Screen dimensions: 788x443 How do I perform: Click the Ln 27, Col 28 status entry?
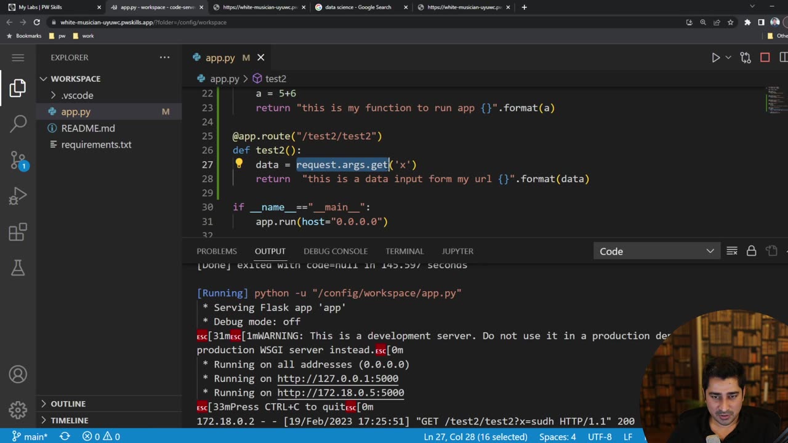click(475, 436)
